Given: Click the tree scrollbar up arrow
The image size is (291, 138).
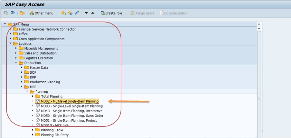Looking at the screenshot, I should (x=259, y=24).
